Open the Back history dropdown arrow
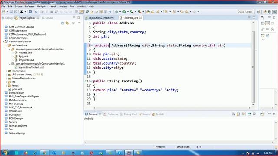 190,12
